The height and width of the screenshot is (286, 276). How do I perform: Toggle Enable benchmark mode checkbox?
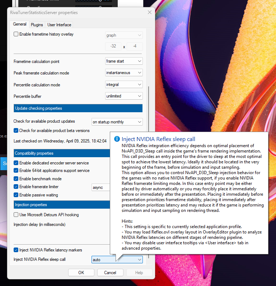point(16,178)
